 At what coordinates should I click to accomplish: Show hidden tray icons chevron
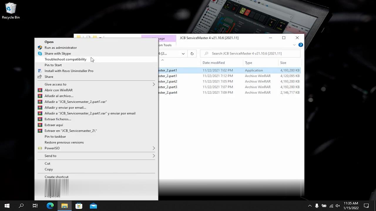(310, 206)
